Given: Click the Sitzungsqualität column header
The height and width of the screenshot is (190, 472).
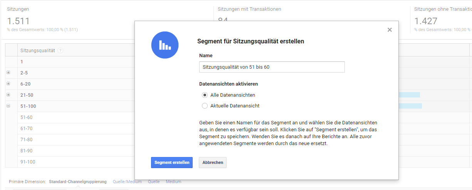Looking at the screenshot, I should [x=37, y=51].
